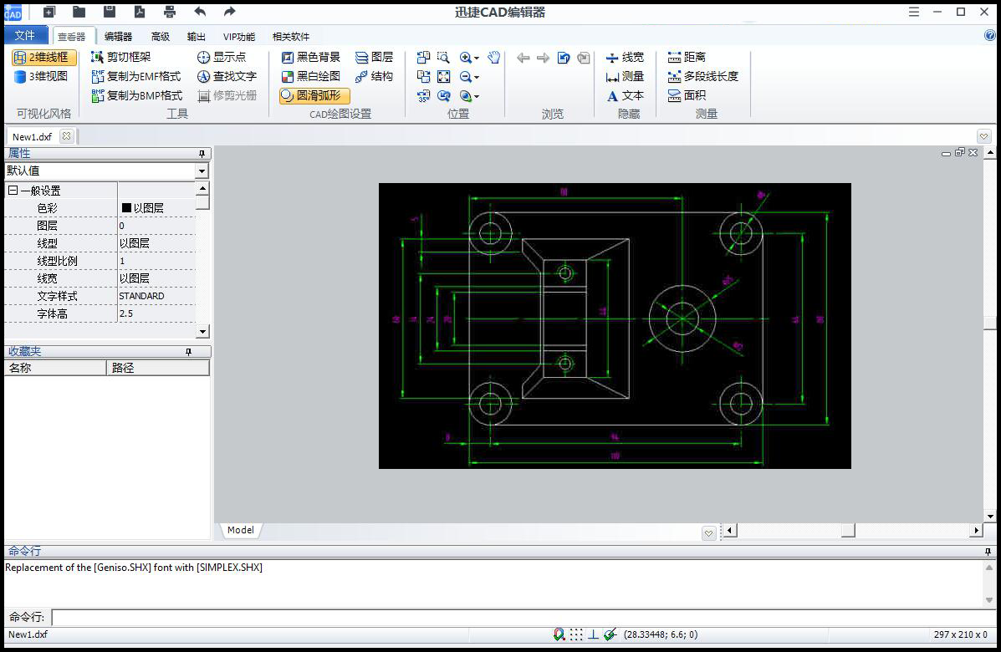
Task: Open the Layers (图层) panel
Action: (374, 57)
